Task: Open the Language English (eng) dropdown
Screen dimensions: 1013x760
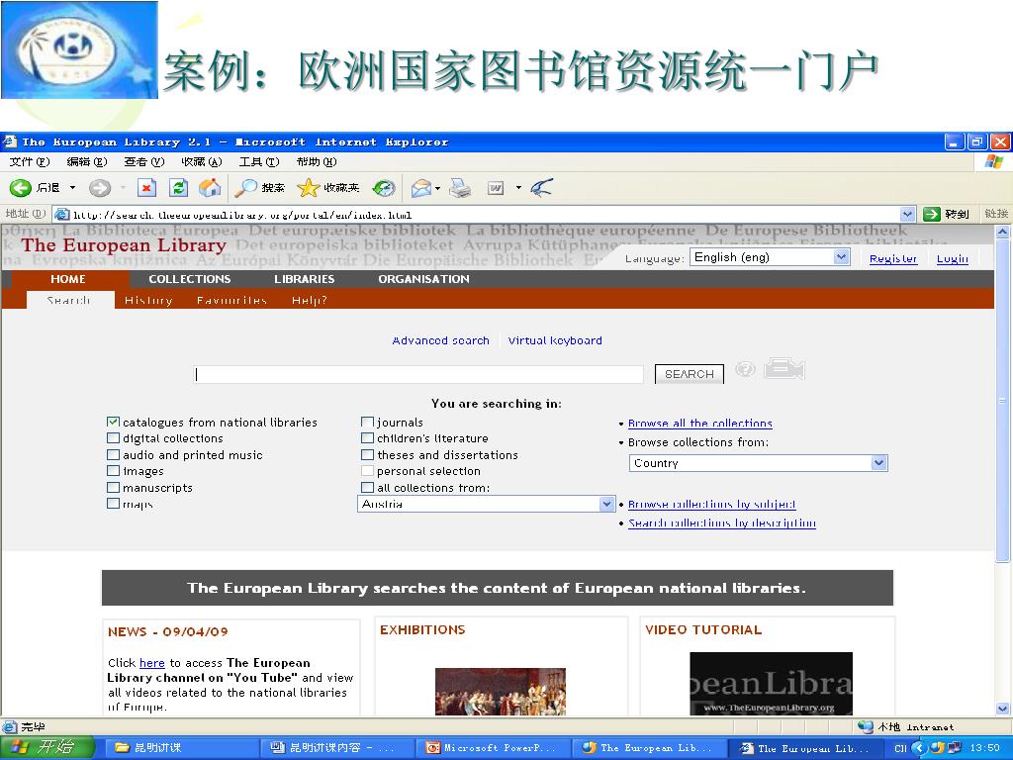Action: 770,257
